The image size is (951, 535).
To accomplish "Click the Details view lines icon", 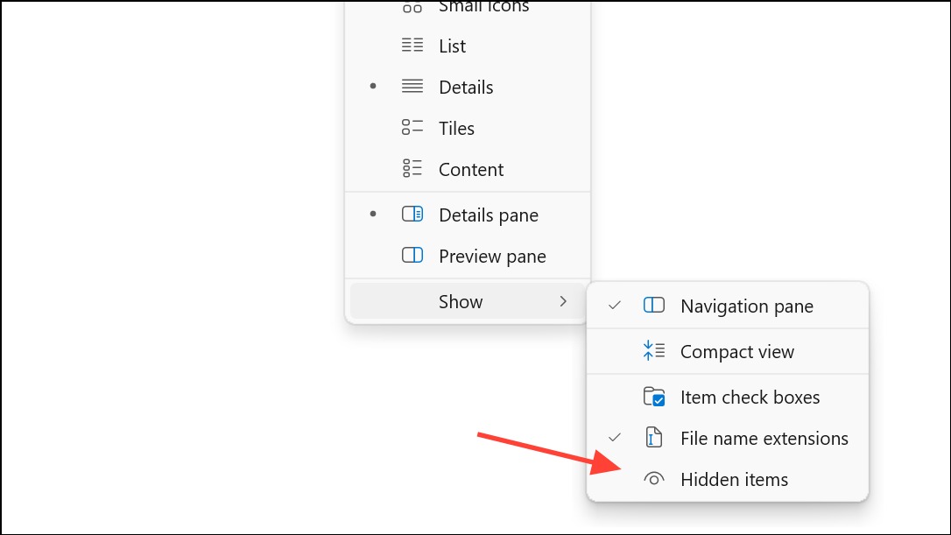I will point(412,86).
